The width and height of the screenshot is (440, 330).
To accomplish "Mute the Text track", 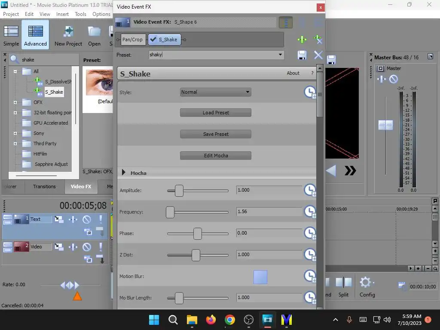I will click(x=87, y=219).
